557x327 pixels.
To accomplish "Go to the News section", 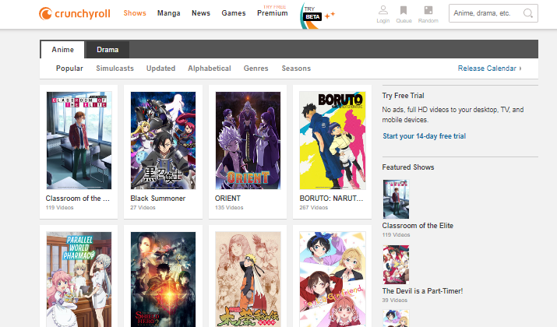I will pyautogui.click(x=201, y=13).
